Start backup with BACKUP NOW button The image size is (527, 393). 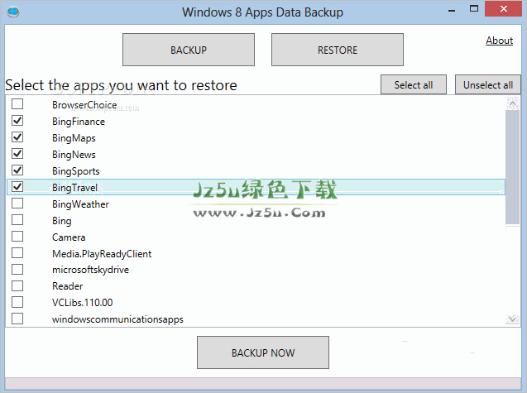[263, 352]
